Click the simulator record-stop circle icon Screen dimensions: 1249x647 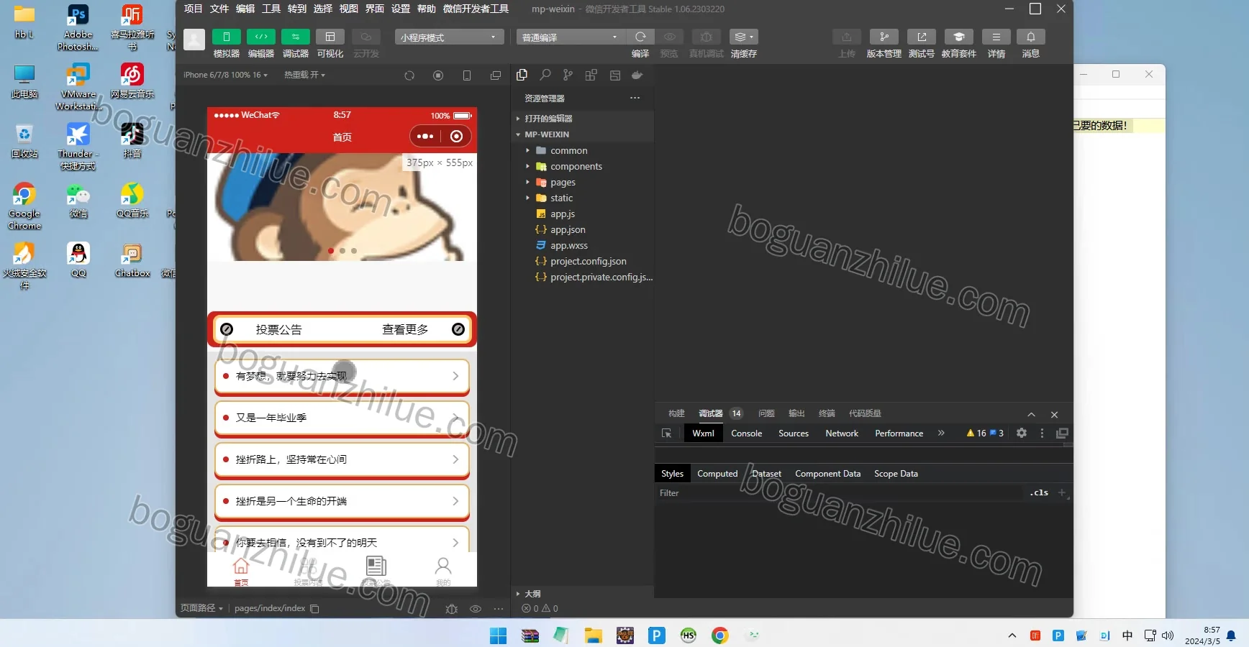click(x=438, y=75)
